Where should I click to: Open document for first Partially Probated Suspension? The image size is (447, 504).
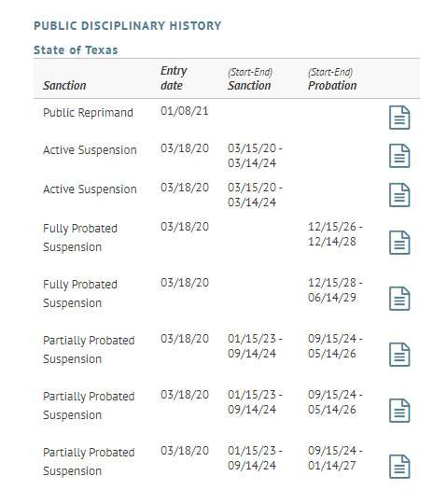click(x=399, y=355)
